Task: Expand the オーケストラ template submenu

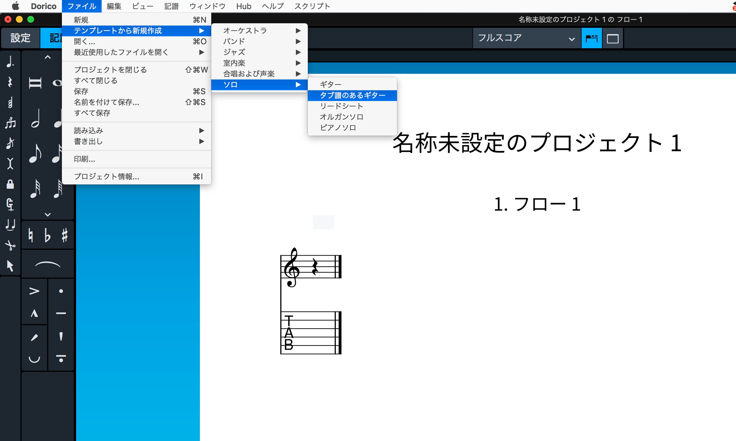Action: tap(259, 31)
